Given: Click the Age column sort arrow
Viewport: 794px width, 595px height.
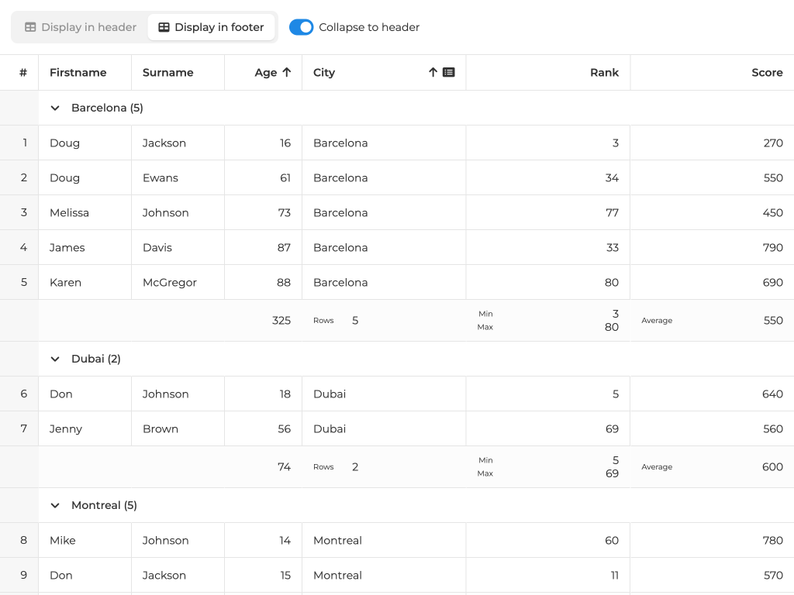Looking at the screenshot, I should pos(286,72).
